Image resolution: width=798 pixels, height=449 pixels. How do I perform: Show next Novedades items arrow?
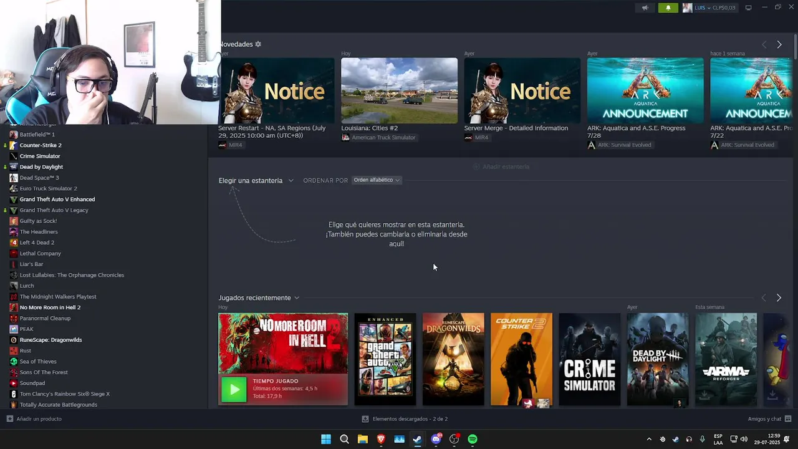click(x=779, y=45)
